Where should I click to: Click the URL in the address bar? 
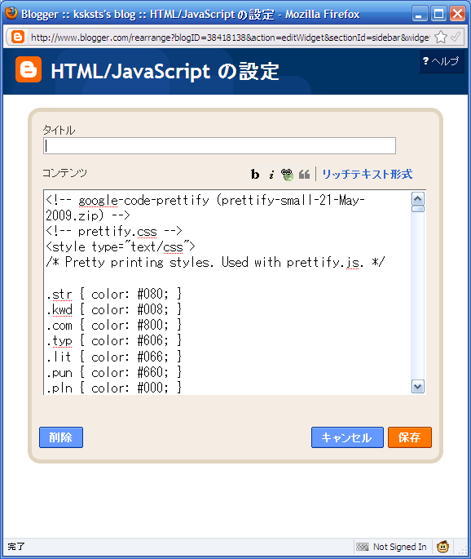point(230,37)
